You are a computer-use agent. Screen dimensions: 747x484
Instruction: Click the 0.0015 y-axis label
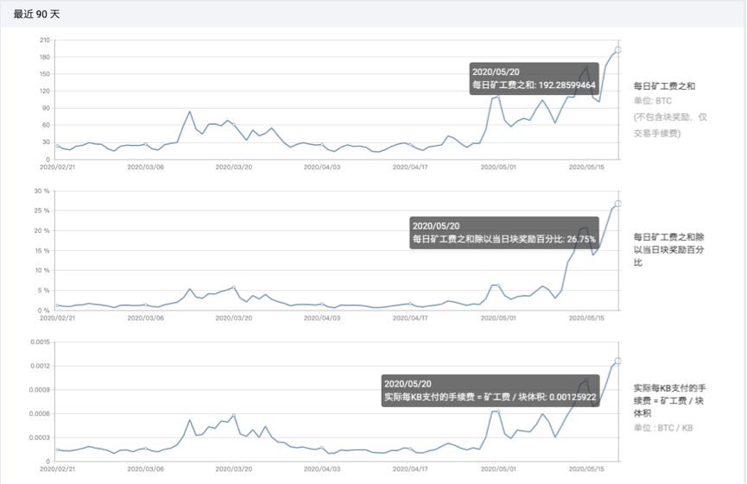pyautogui.click(x=39, y=343)
